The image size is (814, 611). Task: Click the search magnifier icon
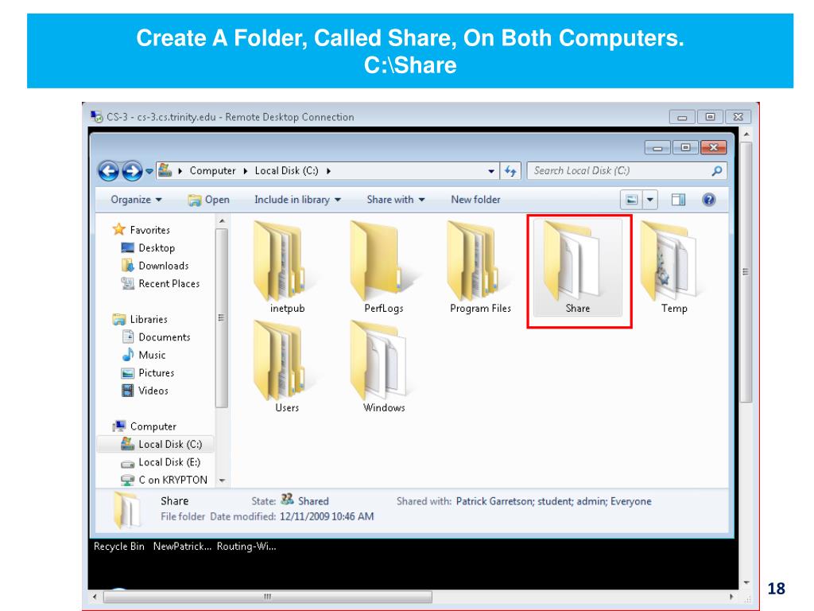coord(717,171)
